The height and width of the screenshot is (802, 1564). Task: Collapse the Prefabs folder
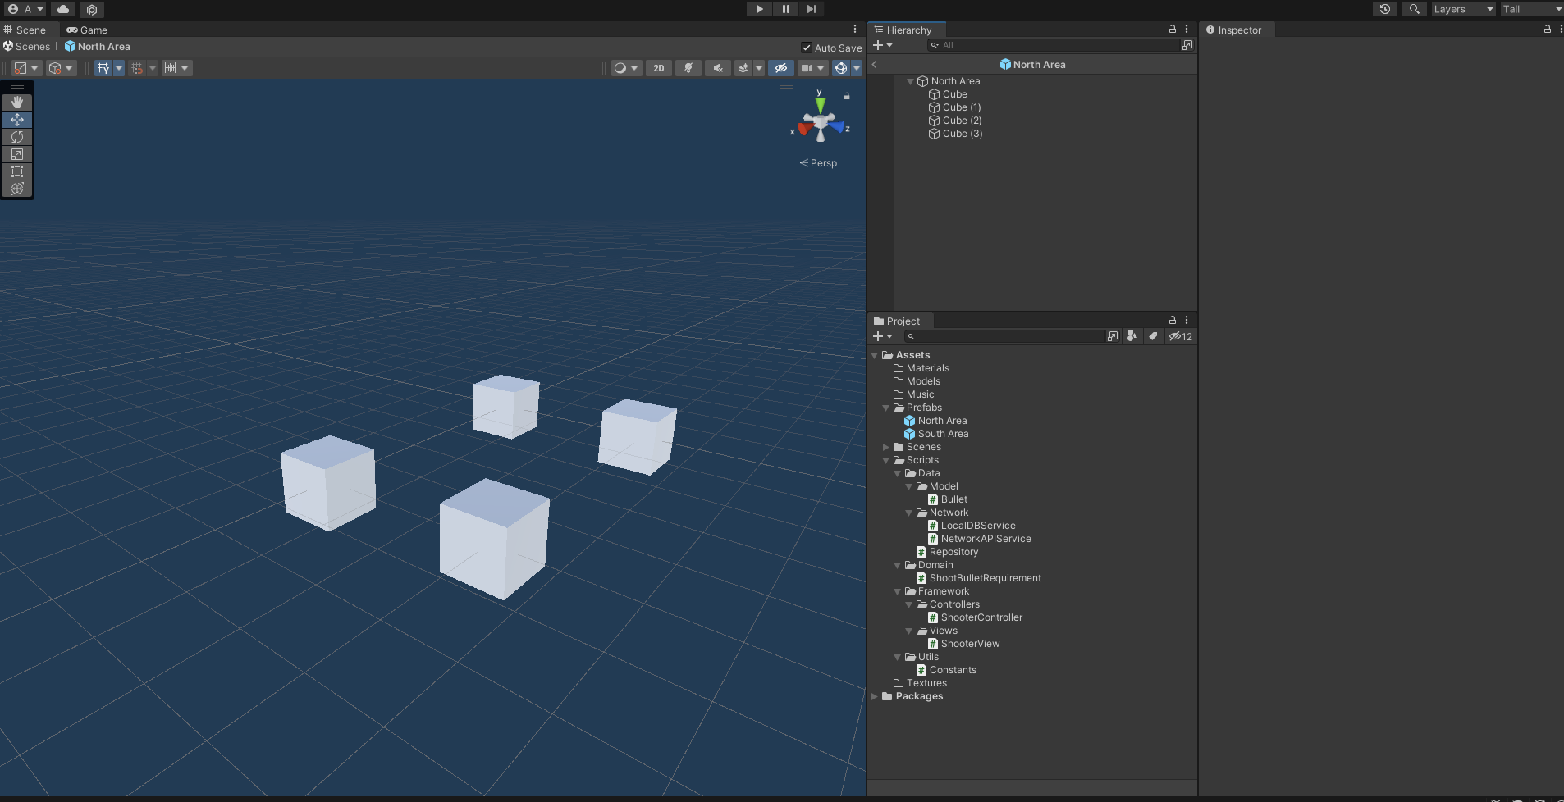click(x=886, y=408)
